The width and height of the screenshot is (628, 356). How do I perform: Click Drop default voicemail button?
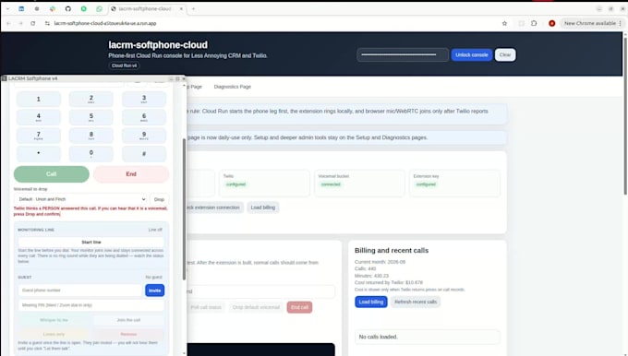[256, 307]
